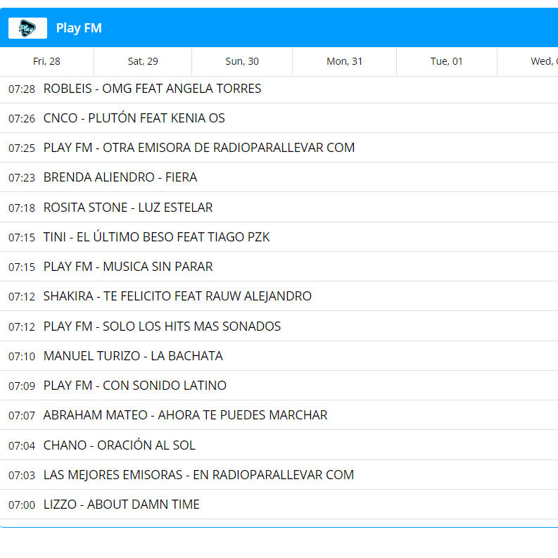Click the 07:26 timestamp
This screenshot has height=558, width=558.
pyautogui.click(x=22, y=118)
